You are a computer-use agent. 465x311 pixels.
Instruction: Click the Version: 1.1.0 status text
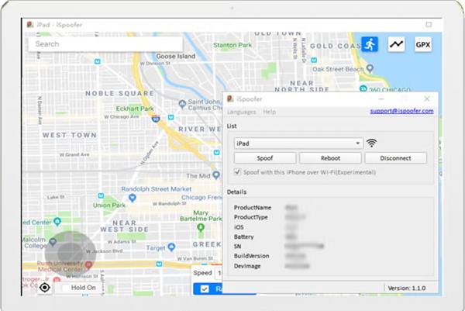[407, 289]
